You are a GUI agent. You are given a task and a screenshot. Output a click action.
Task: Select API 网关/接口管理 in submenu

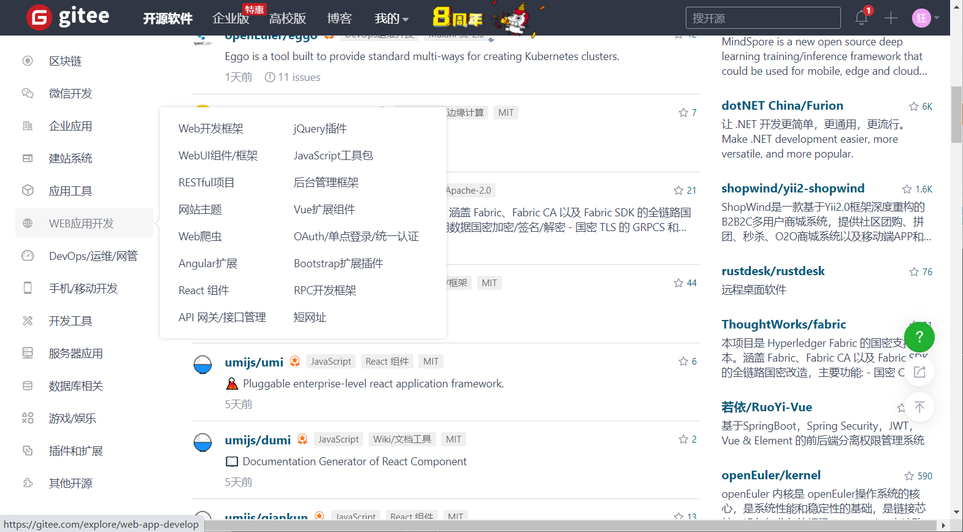222,317
